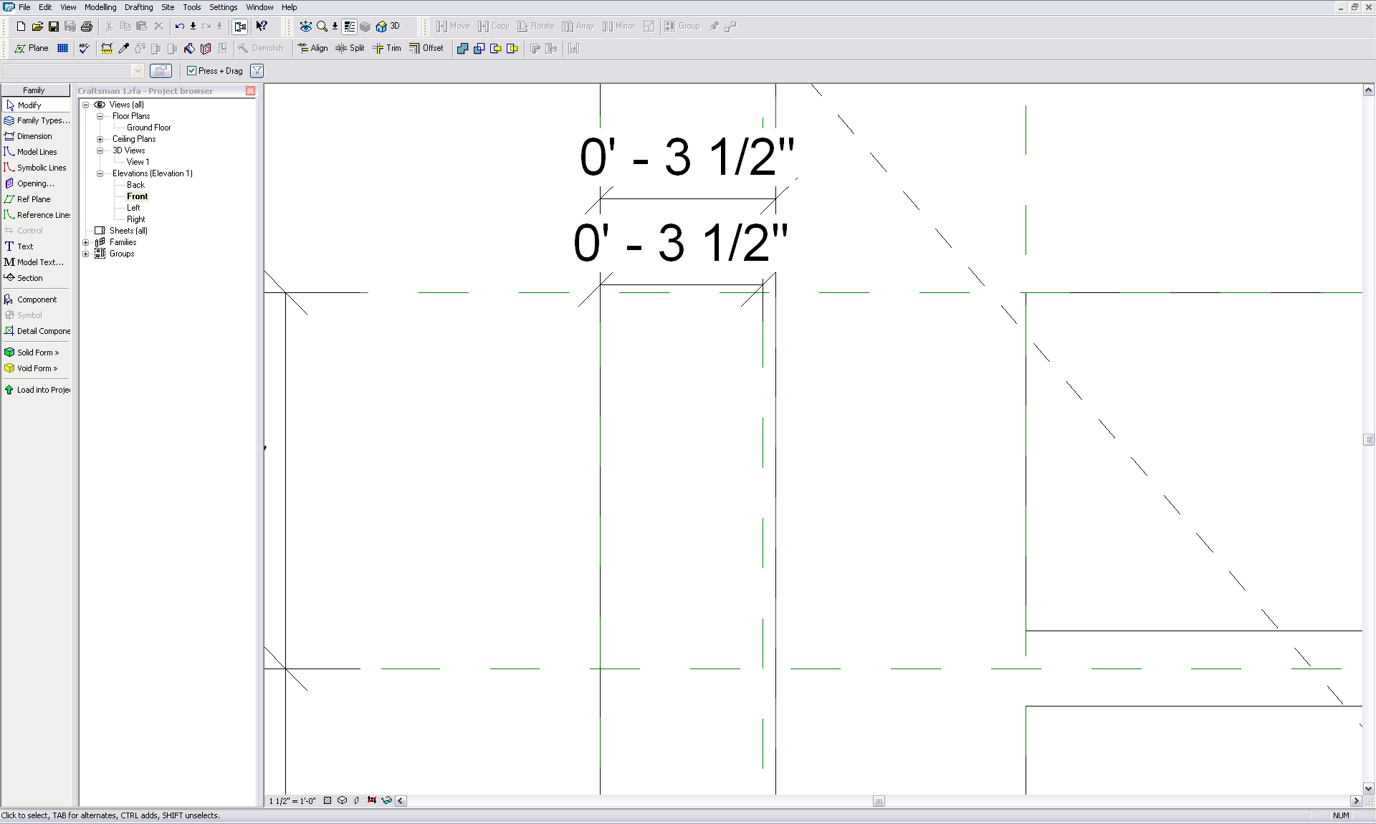This screenshot has height=824, width=1376.
Task: Click the filter selection funnel icon
Action: coord(257,70)
